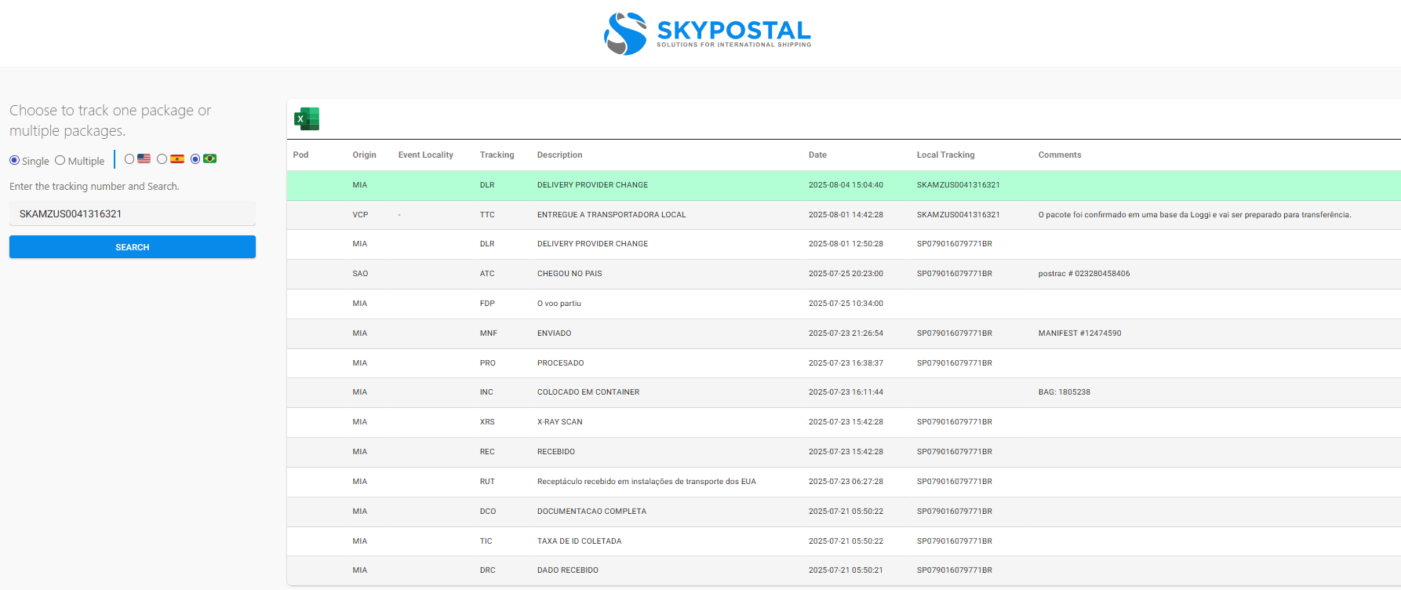Image resolution: width=1401 pixels, height=590 pixels.
Task: Click DELIVERY PROVIDER CHANGE dated 2025-08-01
Action: [x=592, y=244]
